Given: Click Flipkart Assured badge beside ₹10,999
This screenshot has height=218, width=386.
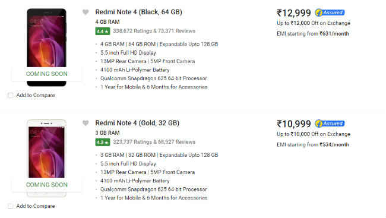Looking at the screenshot, I should pos(330,124).
